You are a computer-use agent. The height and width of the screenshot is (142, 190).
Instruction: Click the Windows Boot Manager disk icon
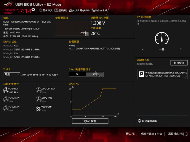click(x=141, y=74)
